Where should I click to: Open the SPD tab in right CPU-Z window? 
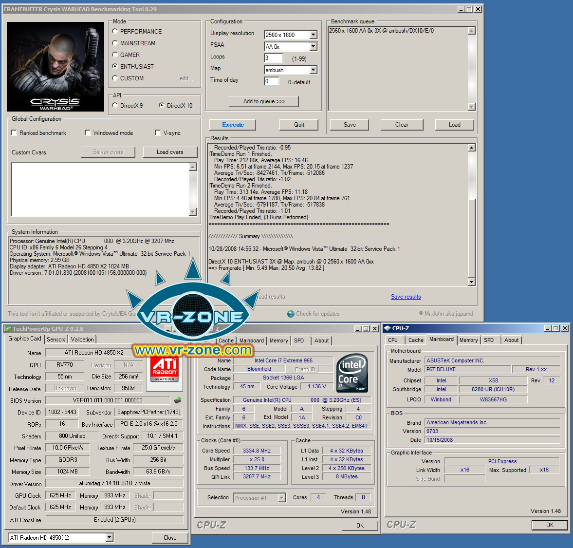[489, 340]
